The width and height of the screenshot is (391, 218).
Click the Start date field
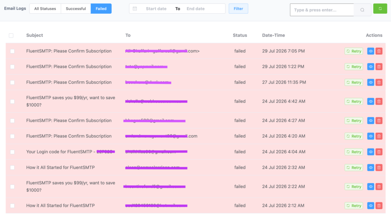click(x=156, y=8)
